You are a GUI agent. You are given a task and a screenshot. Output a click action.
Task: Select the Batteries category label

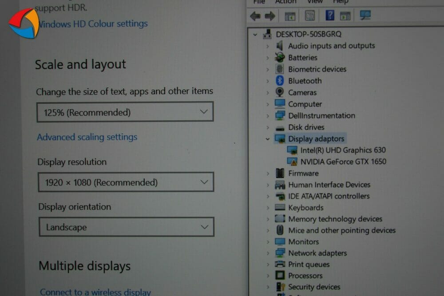coord(303,57)
